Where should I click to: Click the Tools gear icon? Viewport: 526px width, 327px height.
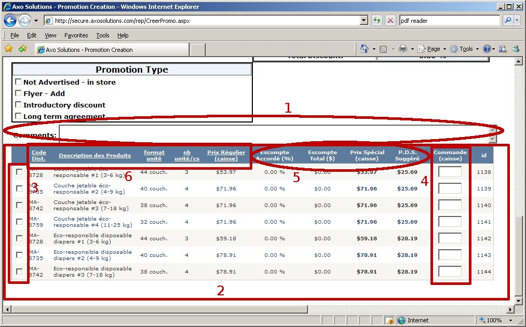[454, 49]
